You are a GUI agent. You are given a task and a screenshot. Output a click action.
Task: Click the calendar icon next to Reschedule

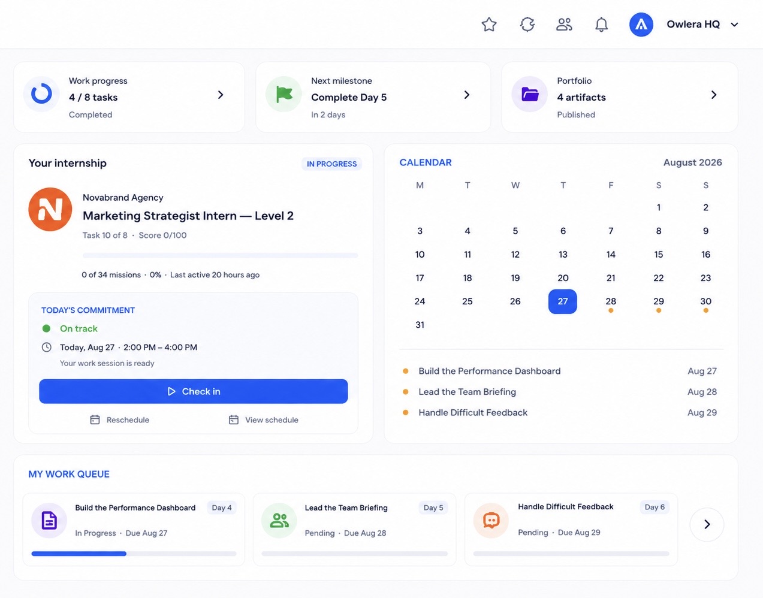tap(95, 420)
